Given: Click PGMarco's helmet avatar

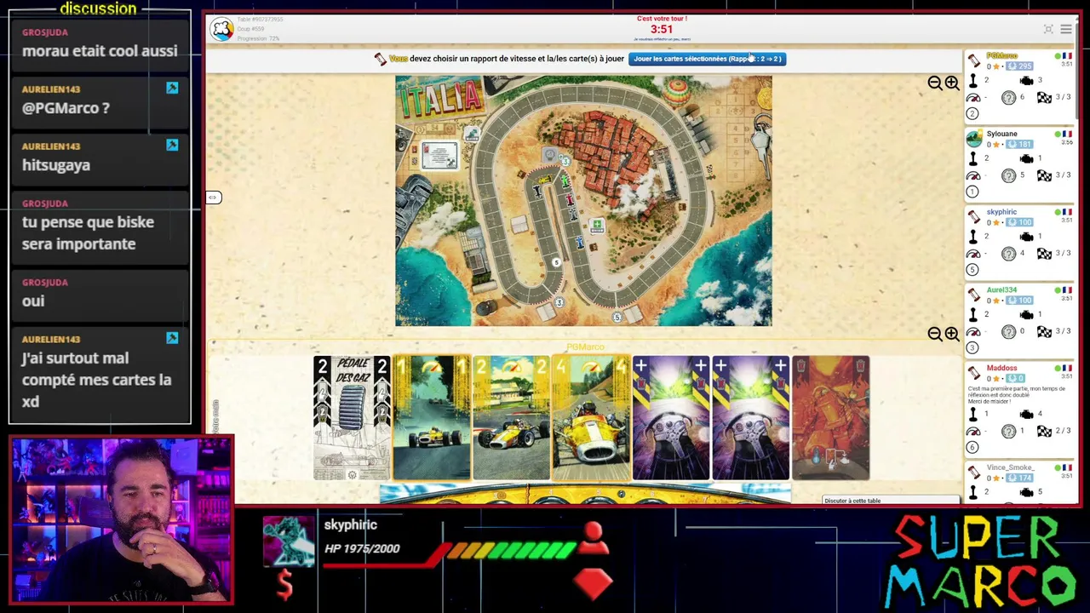Looking at the screenshot, I should click(x=974, y=60).
